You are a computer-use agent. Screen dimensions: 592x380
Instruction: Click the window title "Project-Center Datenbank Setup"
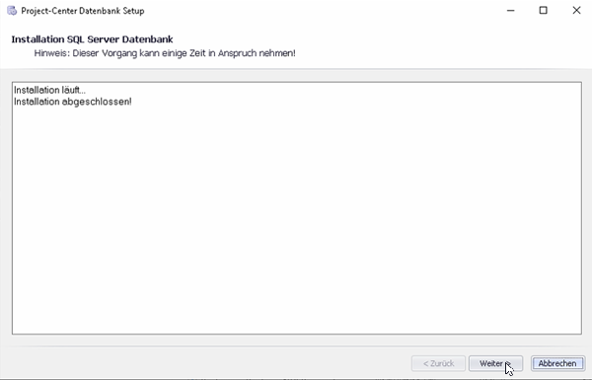(x=83, y=11)
